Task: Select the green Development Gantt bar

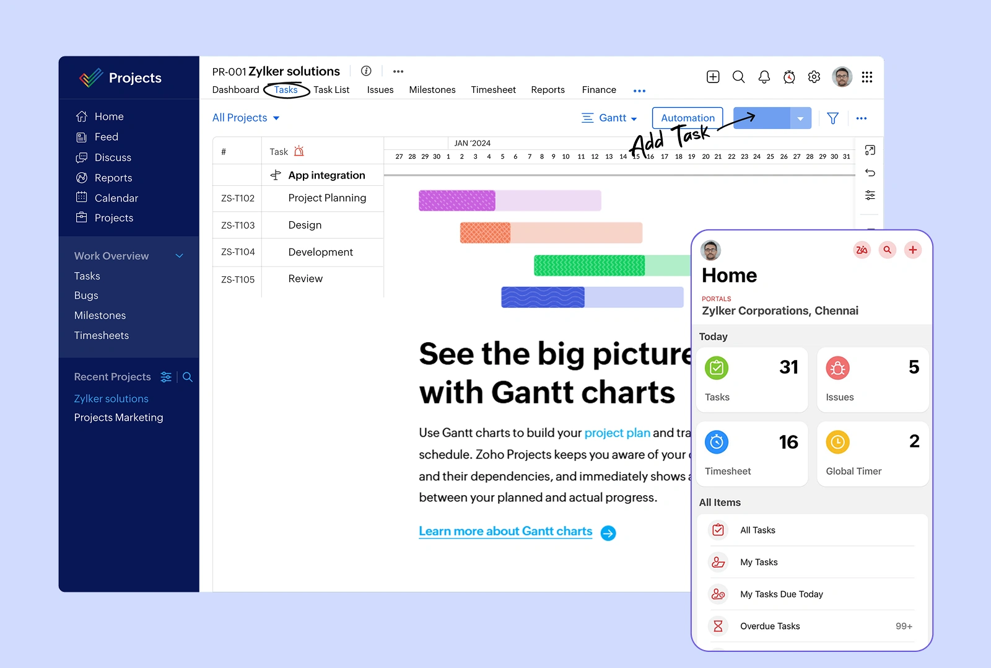Action: [589, 265]
